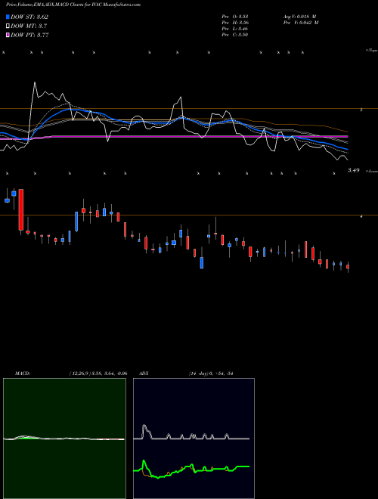
Task: Click the ADX panel title
Action: pos(144,373)
